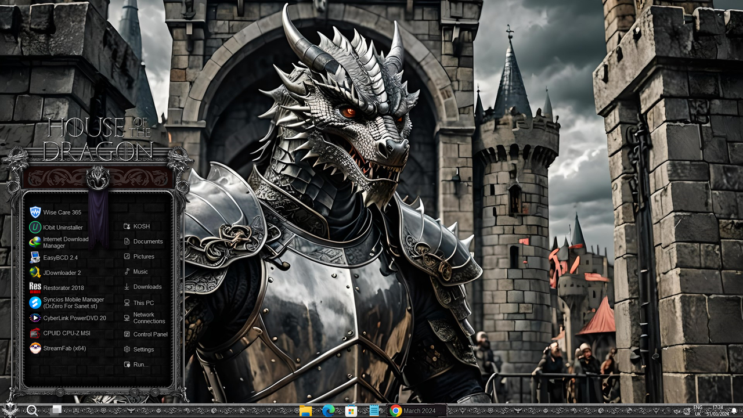Open the Notepad icon on the taskbar
The width and height of the screenshot is (743, 418).
(x=374, y=411)
